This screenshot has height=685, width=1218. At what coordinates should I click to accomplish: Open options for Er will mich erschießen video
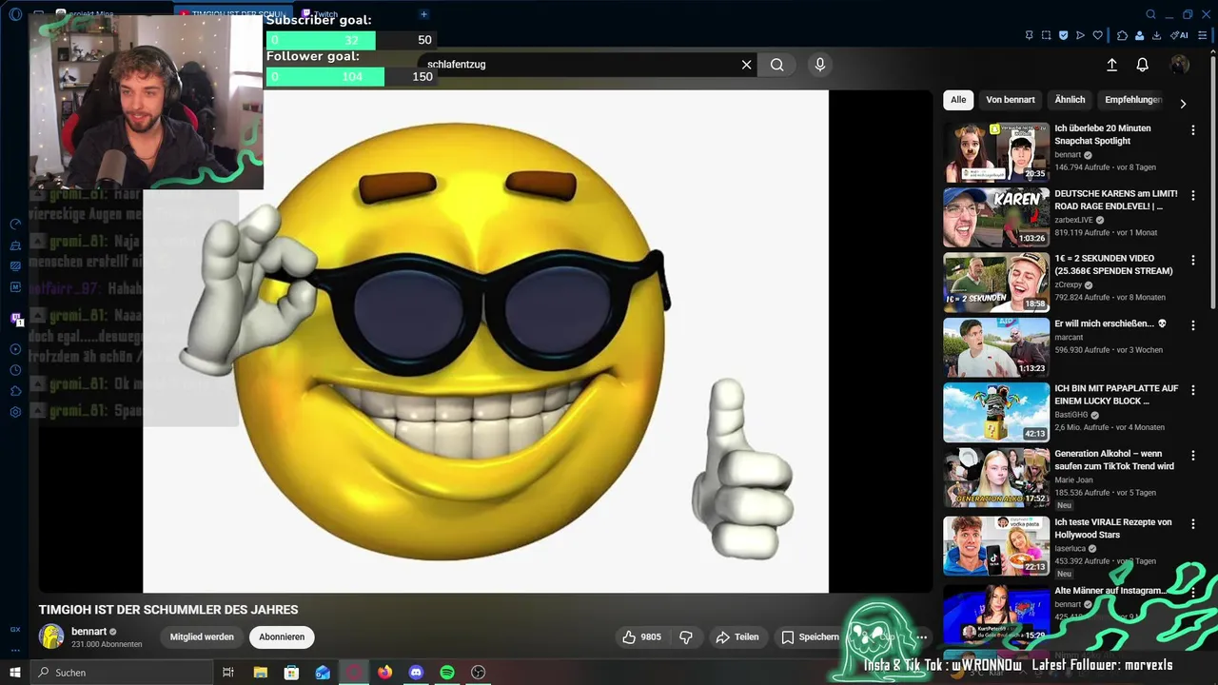[x=1193, y=325]
